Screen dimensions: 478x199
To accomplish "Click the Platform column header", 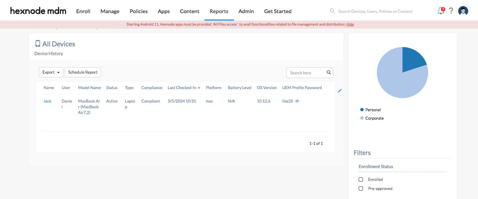I will click(x=214, y=88).
